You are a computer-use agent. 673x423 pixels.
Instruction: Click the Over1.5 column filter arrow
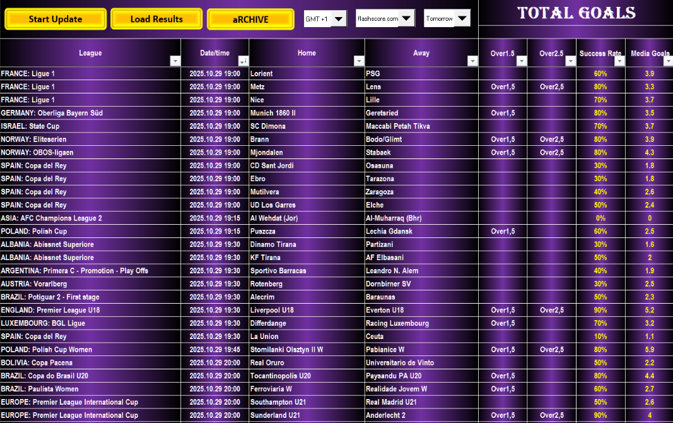coord(521,61)
